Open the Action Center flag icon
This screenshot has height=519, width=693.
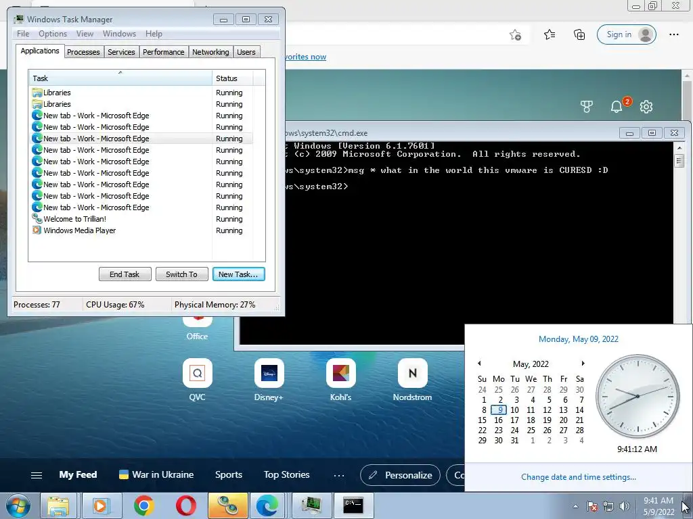(592, 506)
